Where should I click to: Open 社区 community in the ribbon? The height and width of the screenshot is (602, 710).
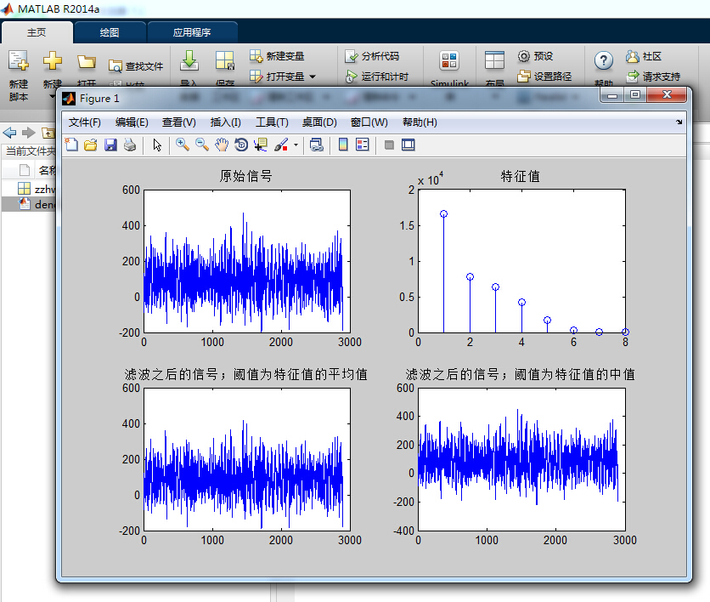(644, 56)
